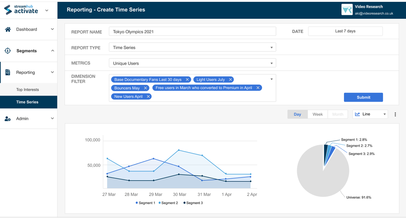Remove the Bouncers May filter tag
This screenshot has width=406, height=220.
tap(145, 88)
